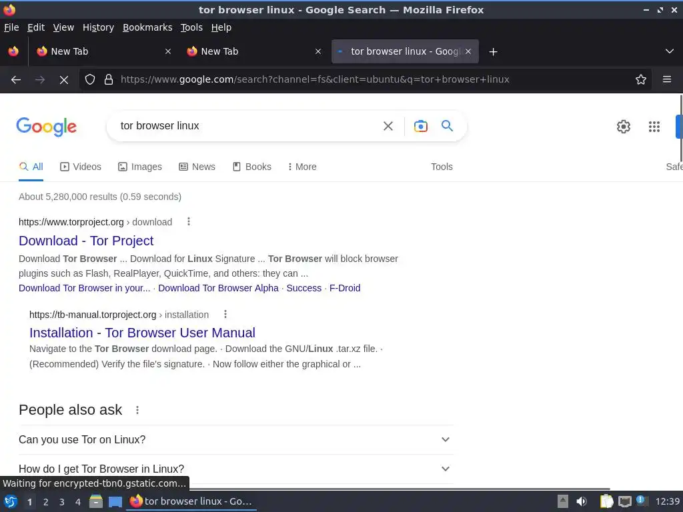
Task: Close the tor browser linux tab
Action: point(468,51)
